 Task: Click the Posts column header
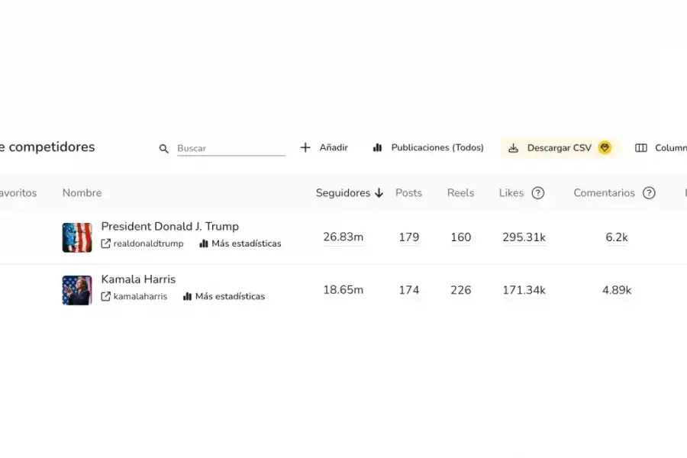[x=408, y=193]
